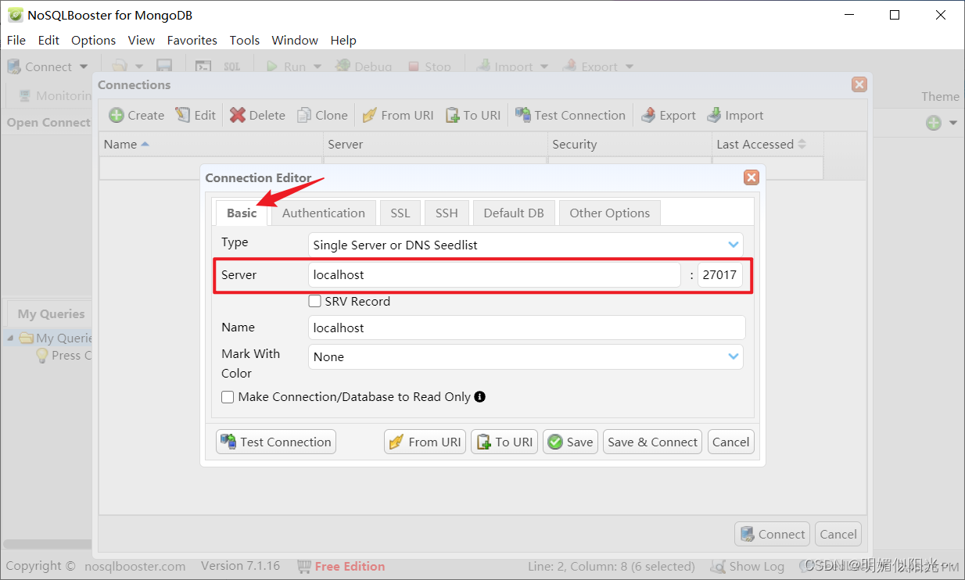
Task: Click Delete in Connections toolbar
Action: coord(257,115)
